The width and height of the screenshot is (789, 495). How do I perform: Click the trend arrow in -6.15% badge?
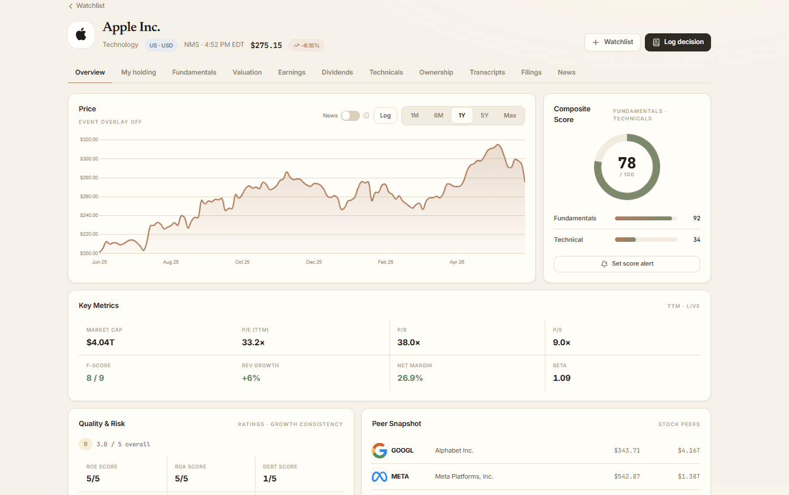(296, 46)
